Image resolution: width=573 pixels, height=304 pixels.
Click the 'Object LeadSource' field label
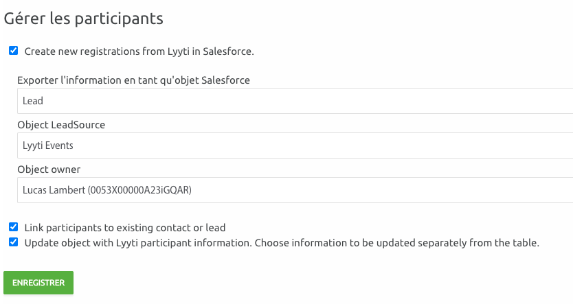(61, 125)
